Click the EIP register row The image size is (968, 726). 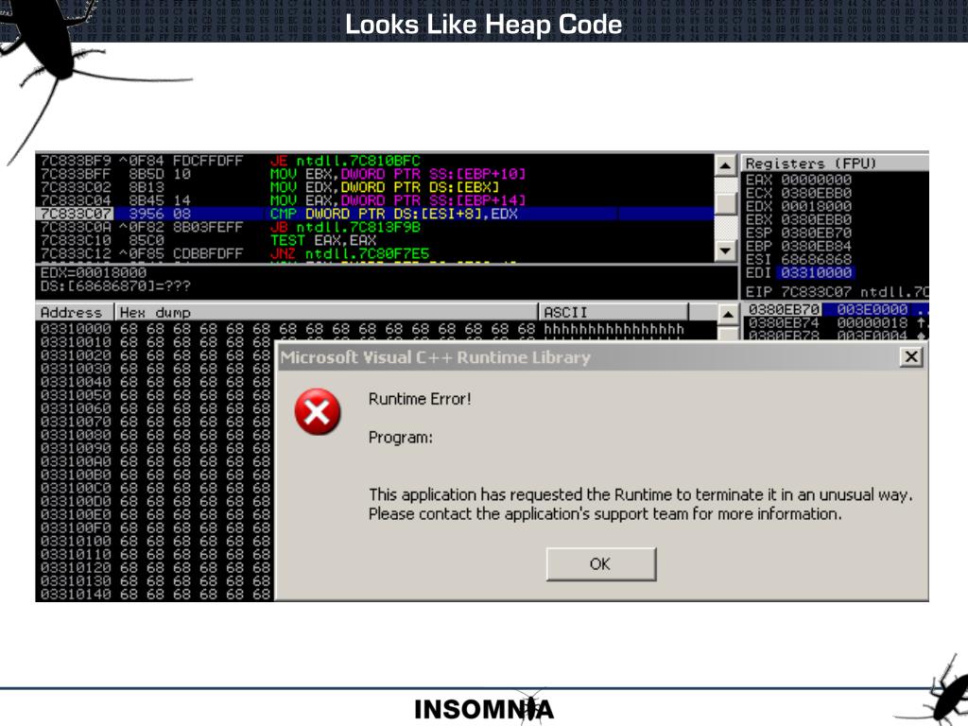click(x=836, y=291)
